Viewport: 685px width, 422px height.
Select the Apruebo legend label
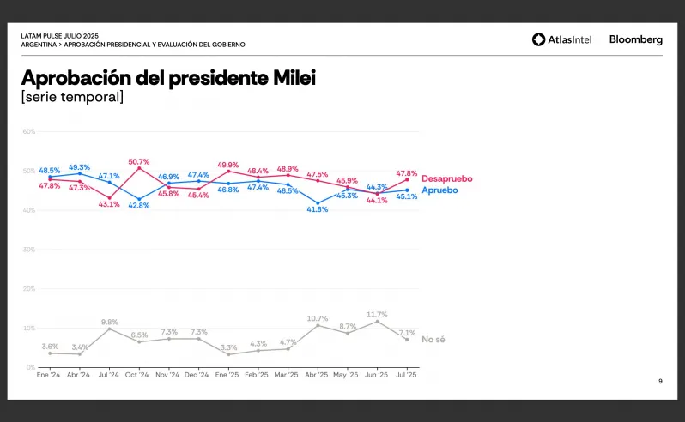pyautogui.click(x=439, y=190)
